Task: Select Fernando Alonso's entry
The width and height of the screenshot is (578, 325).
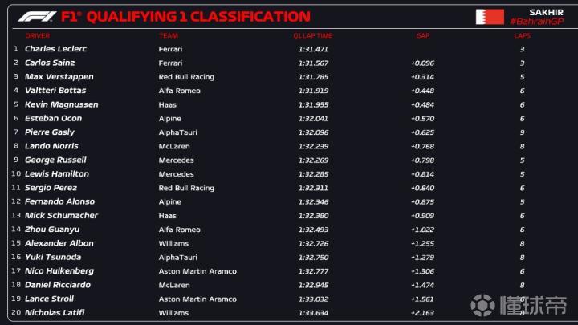Action: tap(59, 201)
